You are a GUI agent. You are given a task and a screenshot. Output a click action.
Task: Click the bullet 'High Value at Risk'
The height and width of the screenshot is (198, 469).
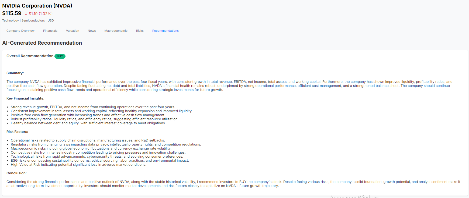click(78, 165)
